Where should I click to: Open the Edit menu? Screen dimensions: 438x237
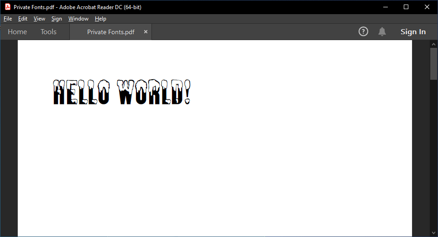point(23,19)
